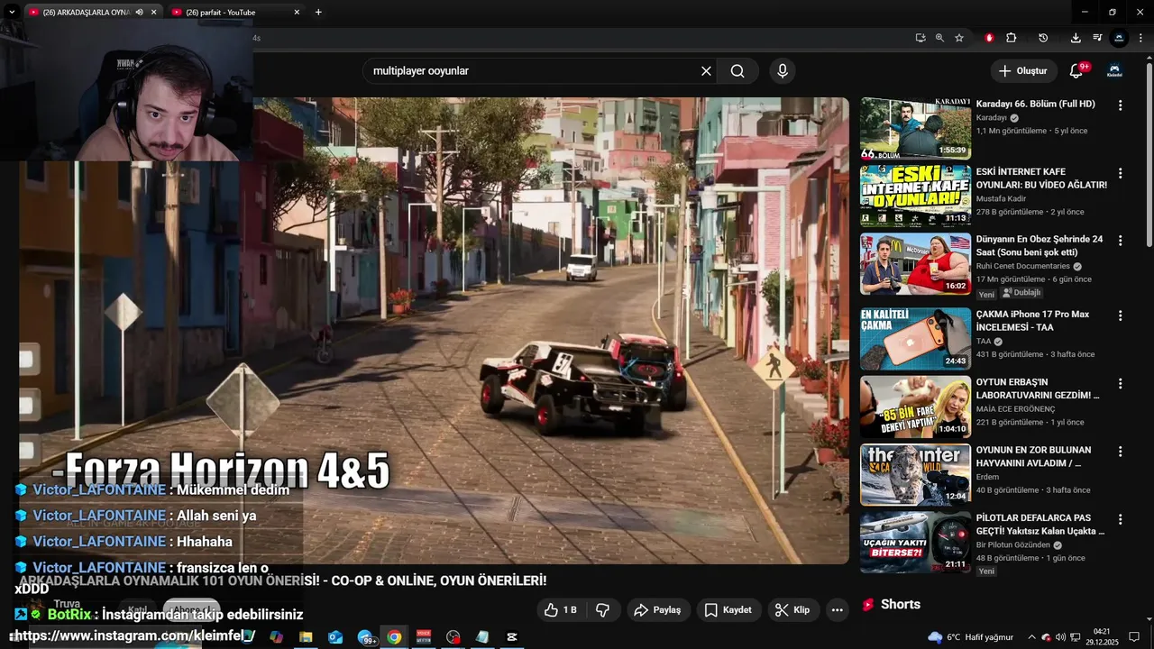
Task: Open options for PİLOTLAR DEFALARCA PAS video
Action: [1121, 519]
